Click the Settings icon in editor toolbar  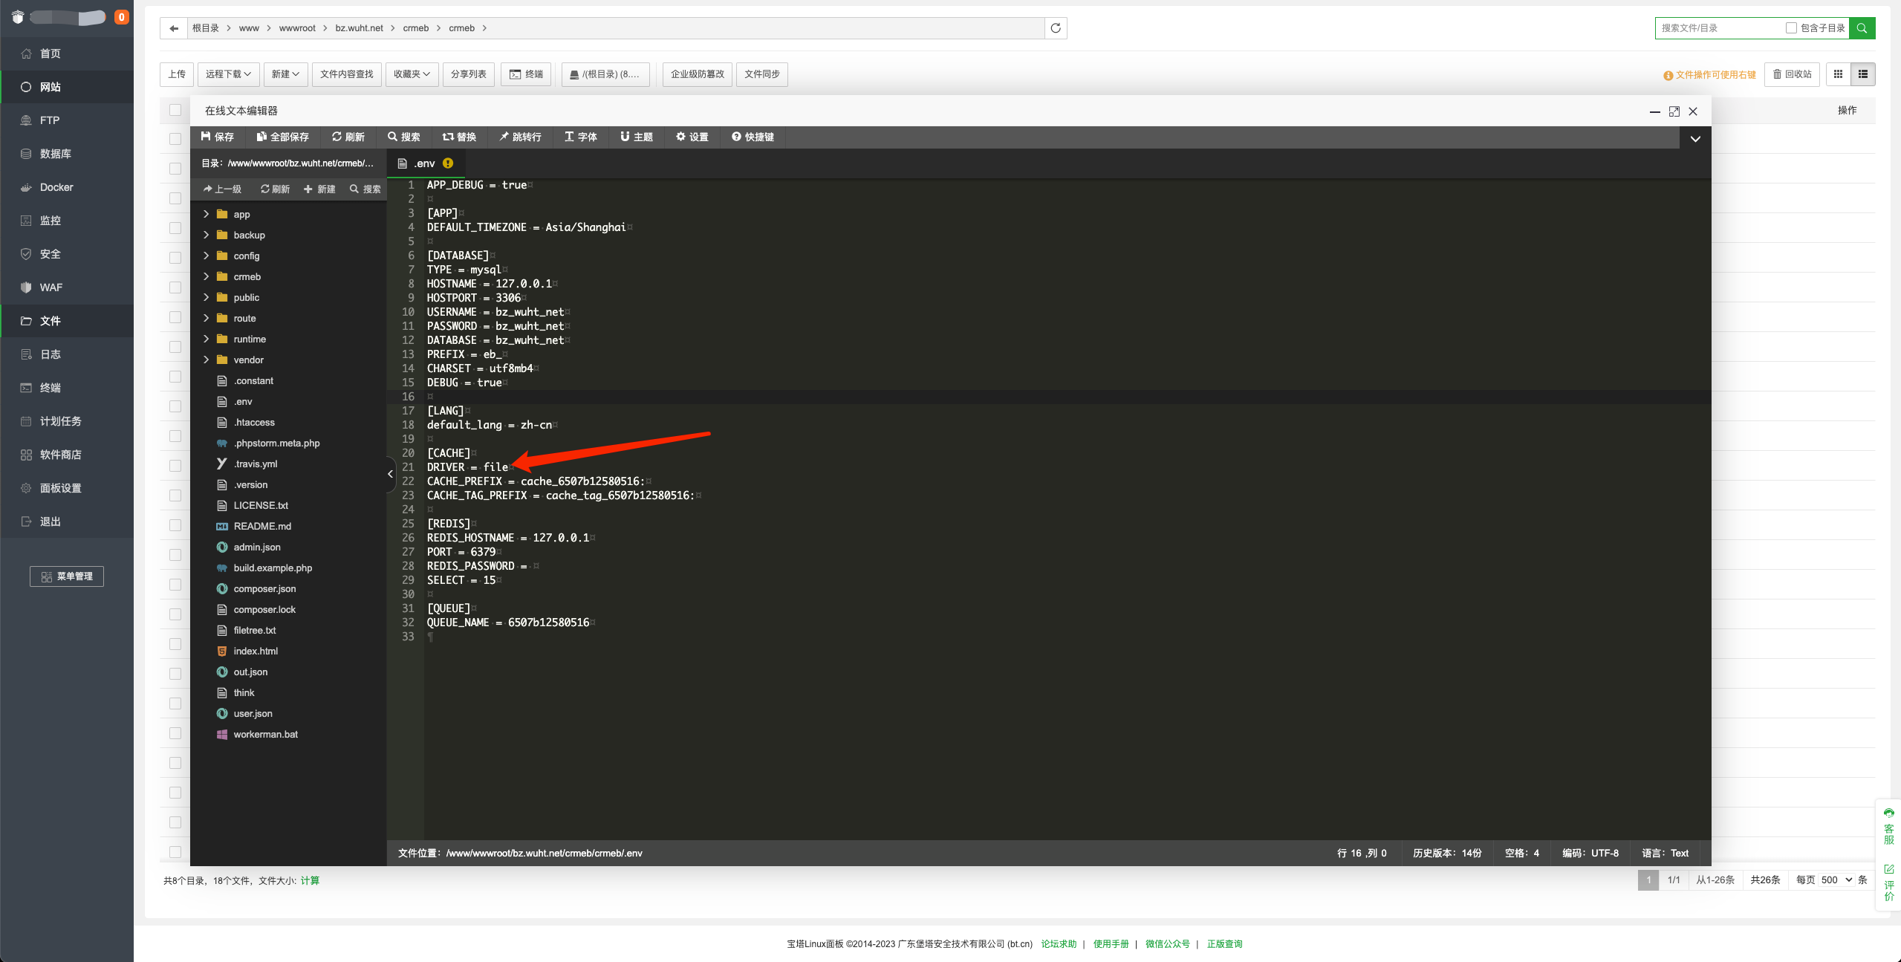pyautogui.click(x=693, y=136)
